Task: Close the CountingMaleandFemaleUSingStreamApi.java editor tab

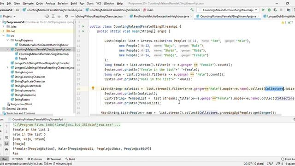Action: [x=259, y=17]
